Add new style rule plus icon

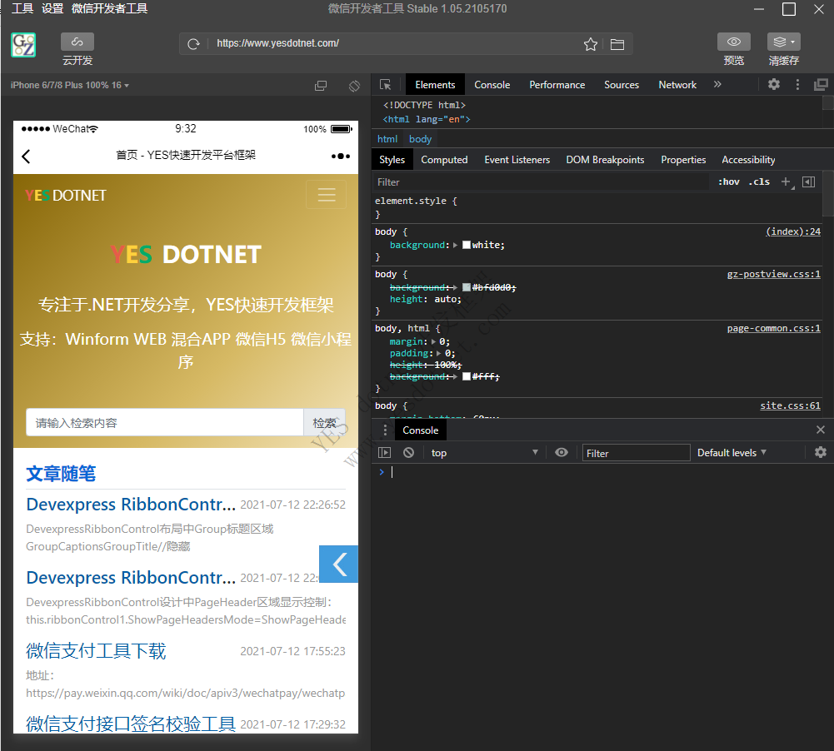click(786, 182)
